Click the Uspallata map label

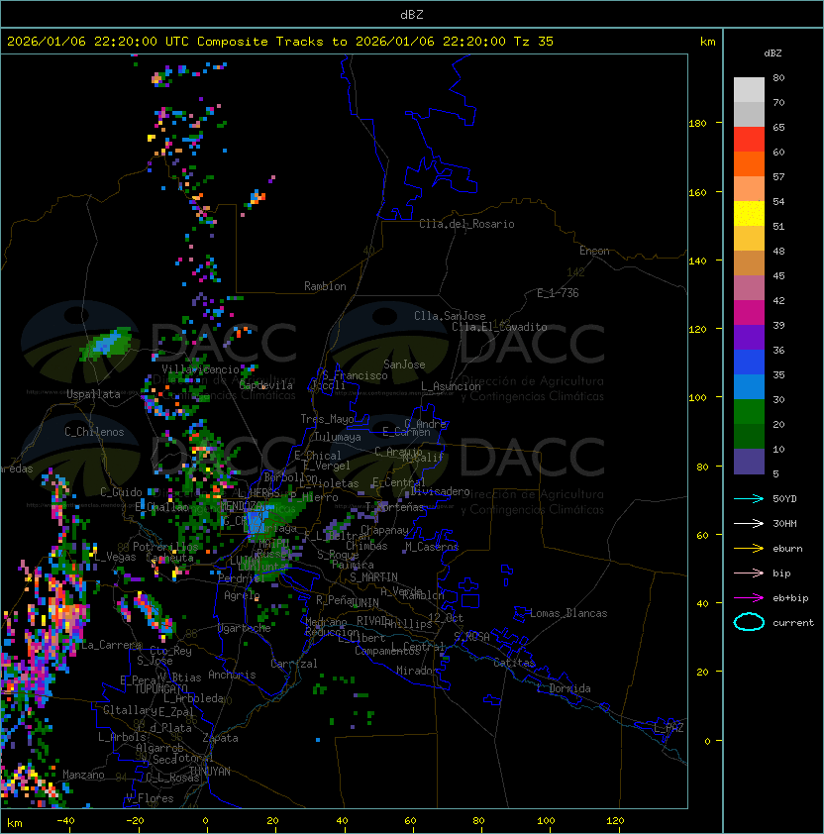point(93,394)
